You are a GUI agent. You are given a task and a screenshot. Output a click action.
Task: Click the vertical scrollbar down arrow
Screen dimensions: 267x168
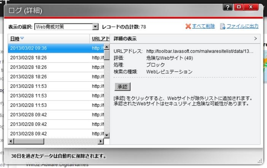point(107,135)
